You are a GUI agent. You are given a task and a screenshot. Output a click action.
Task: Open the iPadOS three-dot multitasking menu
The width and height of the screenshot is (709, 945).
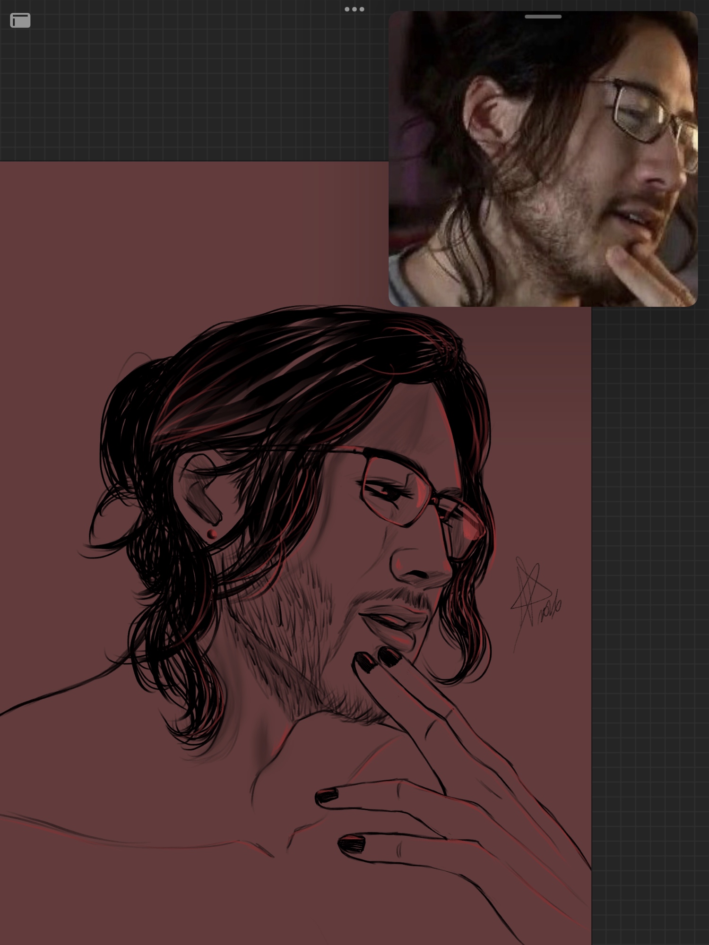click(354, 9)
